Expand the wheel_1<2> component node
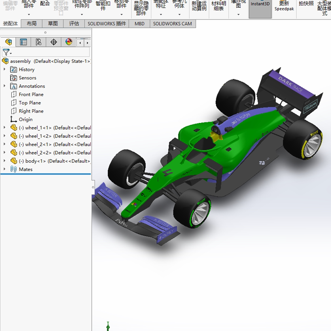 [x=4, y=136]
